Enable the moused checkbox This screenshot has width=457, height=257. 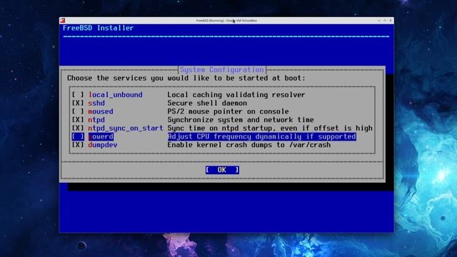coord(78,111)
